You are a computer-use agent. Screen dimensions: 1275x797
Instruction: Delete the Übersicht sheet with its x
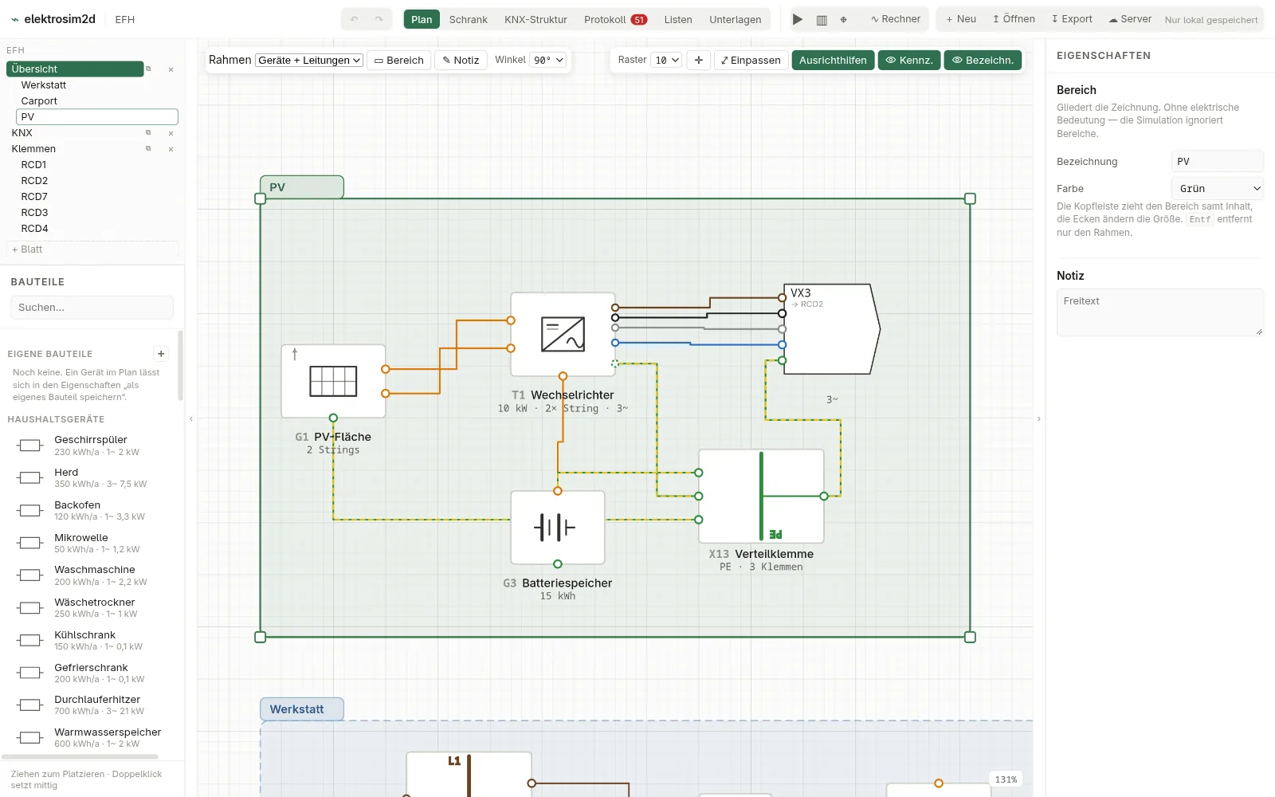point(171,69)
